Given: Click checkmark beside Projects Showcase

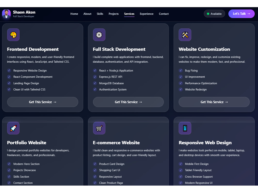Looking at the screenshot, I should pos(9,170).
